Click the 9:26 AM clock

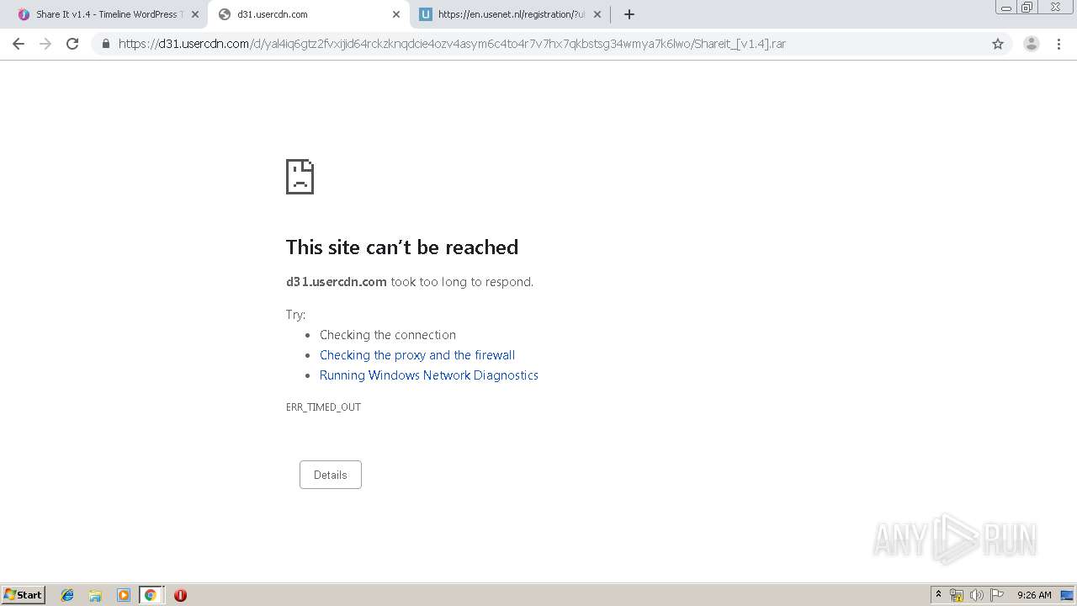click(1034, 595)
